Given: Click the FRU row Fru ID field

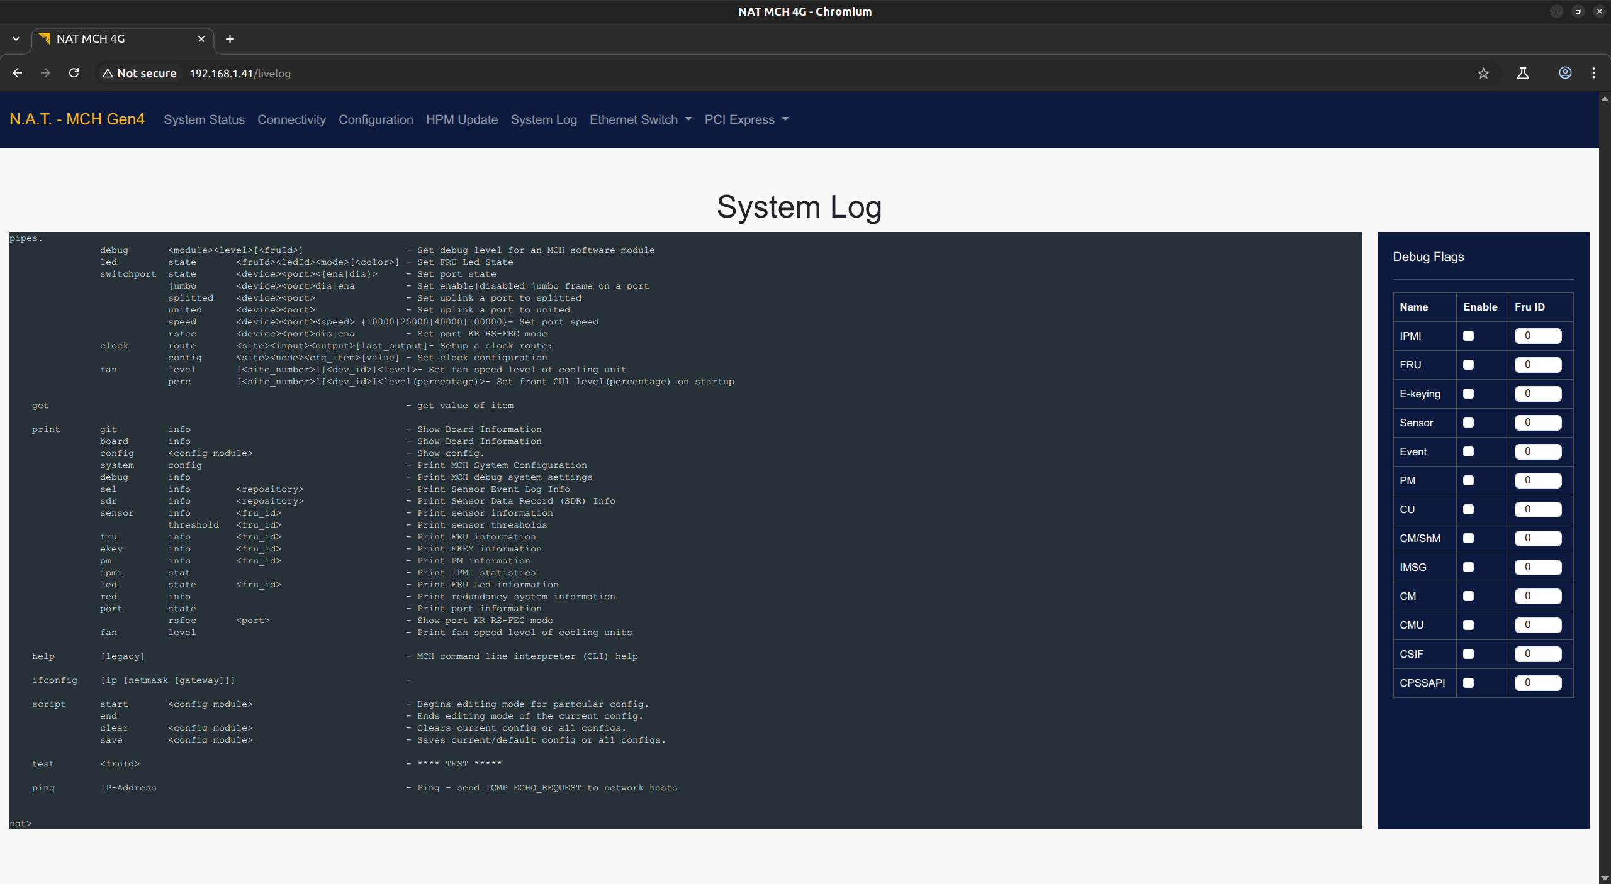Looking at the screenshot, I should [1537, 365].
